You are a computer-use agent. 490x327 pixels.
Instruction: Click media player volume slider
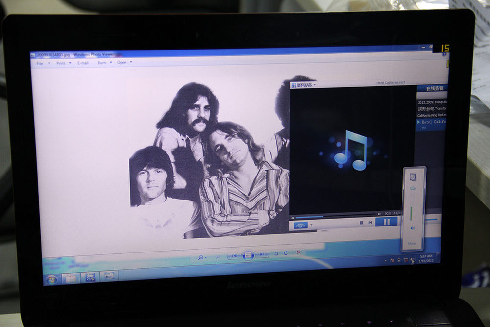tap(432, 220)
